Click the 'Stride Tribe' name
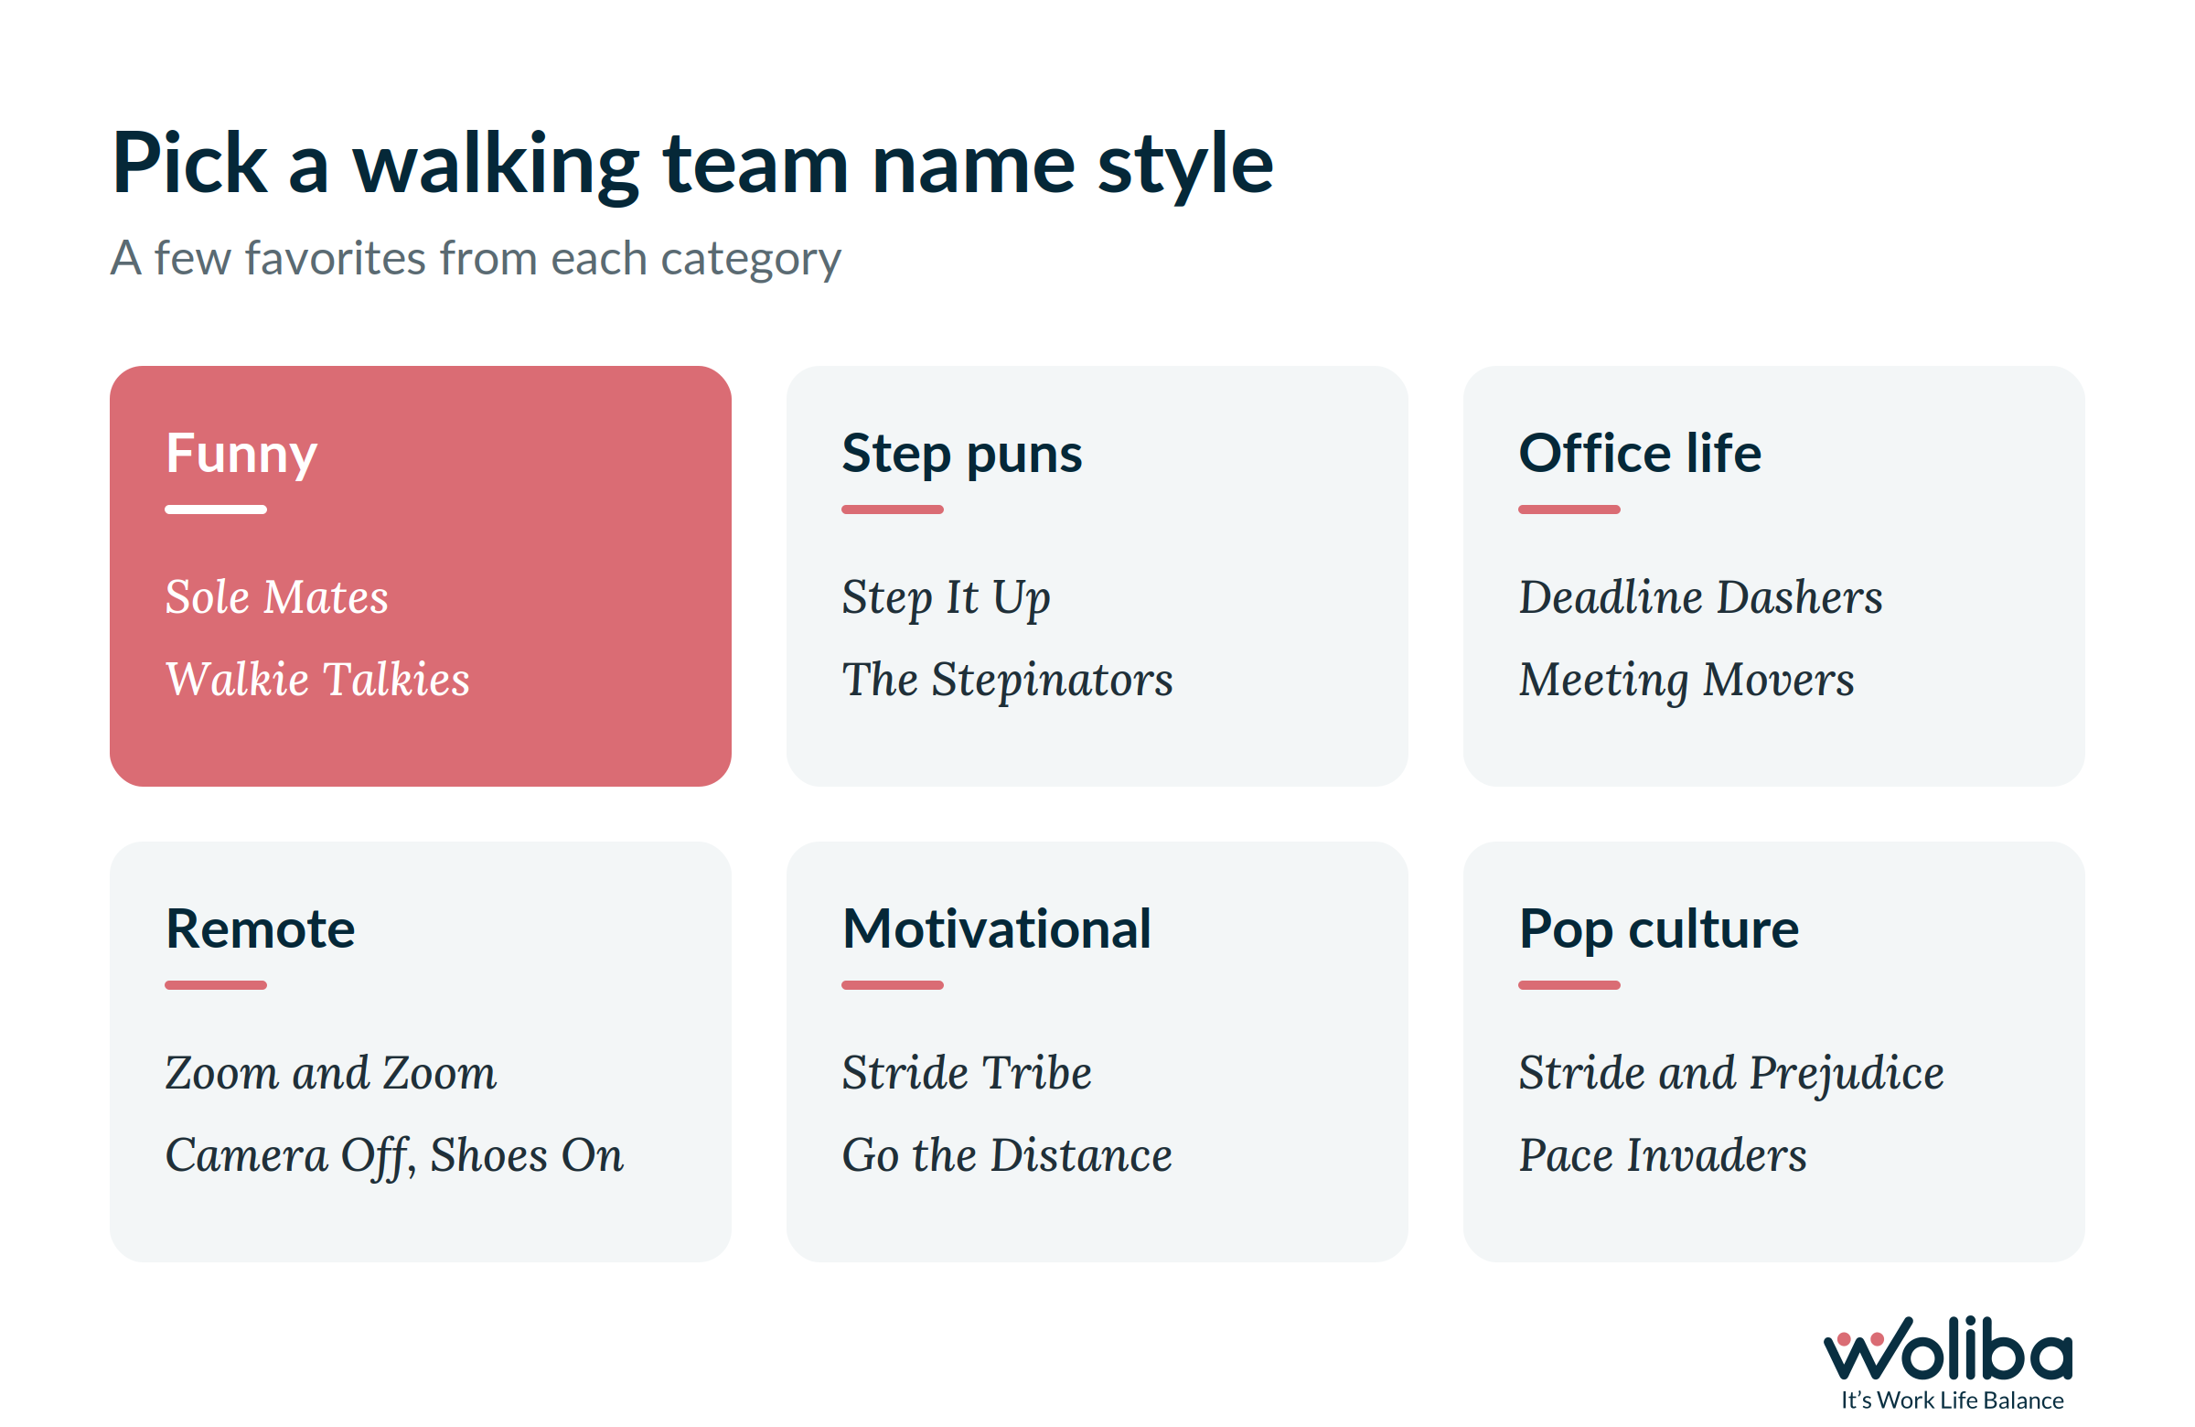The width and height of the screenshot is (2195, 1427). (967, 1073)
